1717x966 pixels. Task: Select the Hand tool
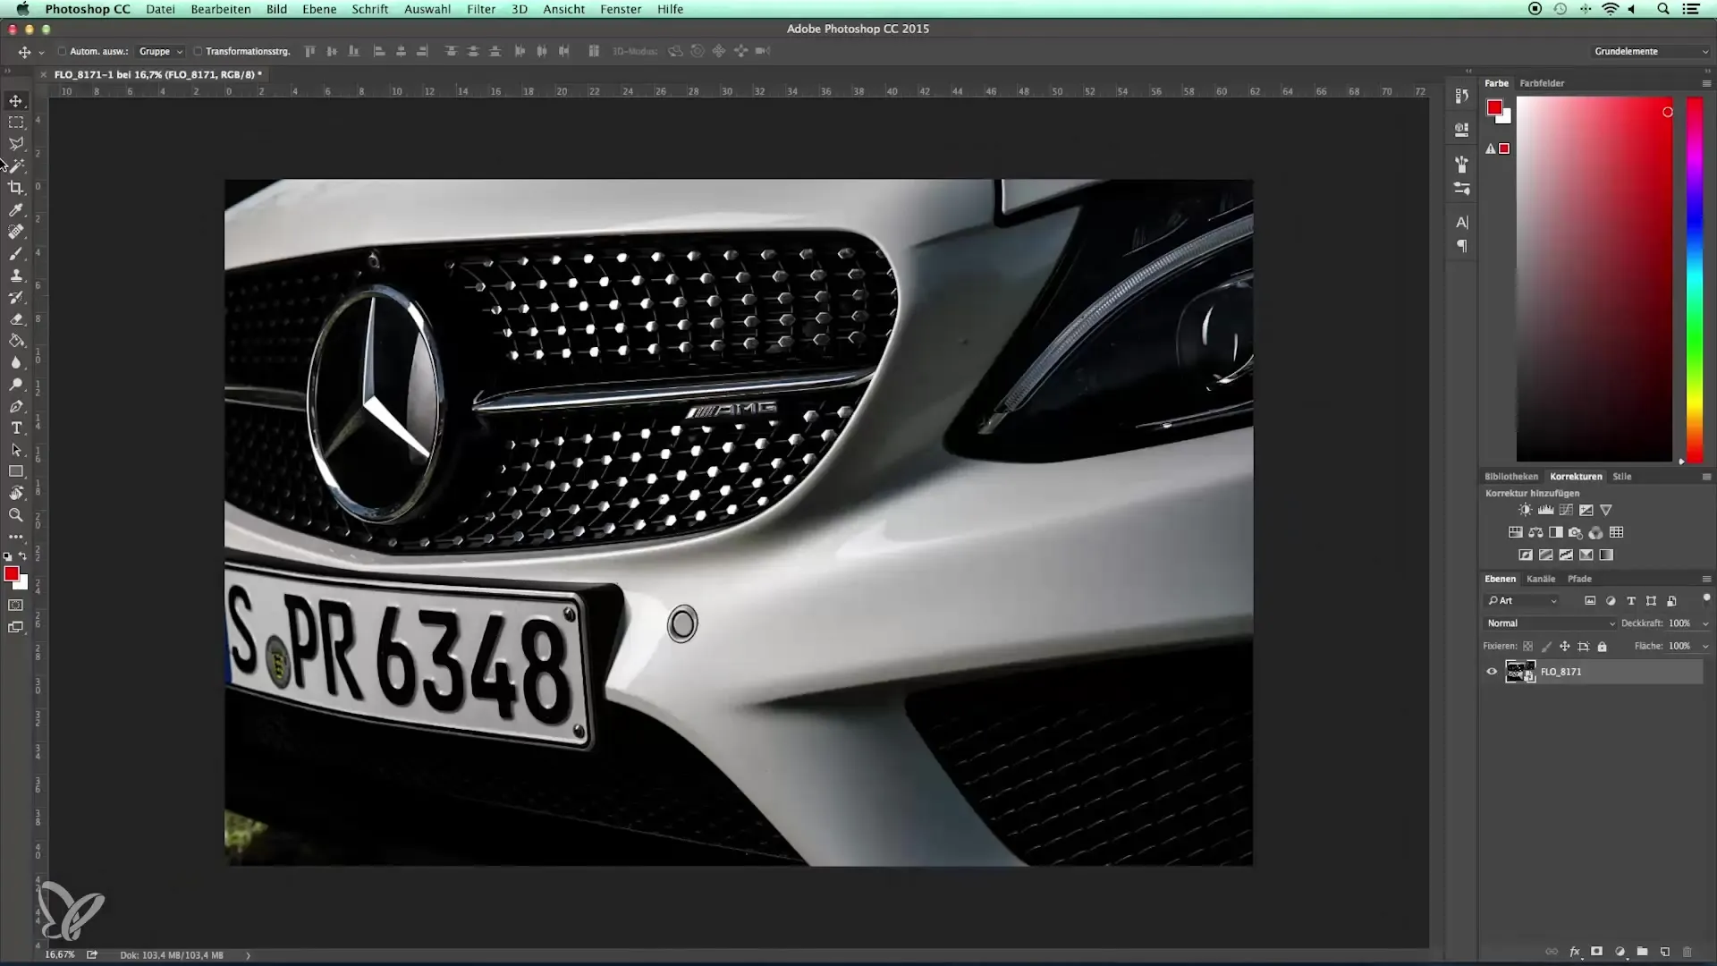16,494
